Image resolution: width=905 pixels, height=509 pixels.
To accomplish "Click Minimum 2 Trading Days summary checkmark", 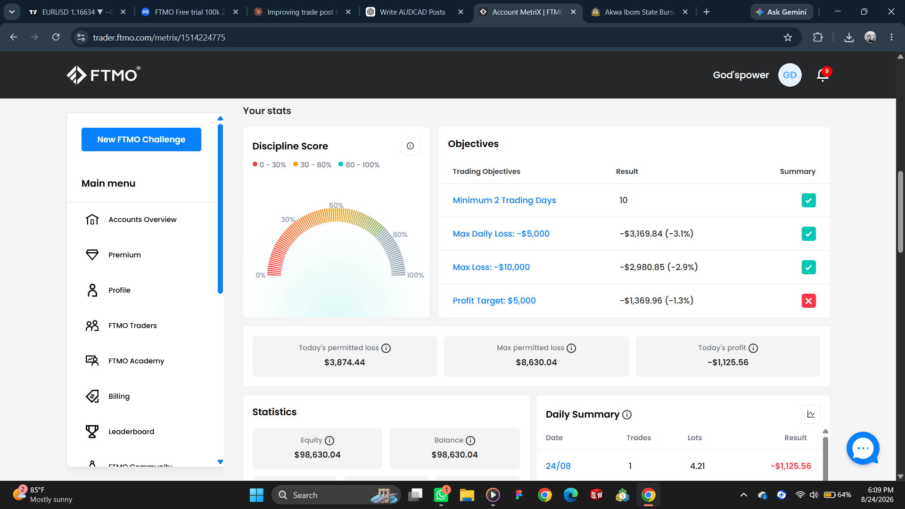I will click(808, 200).
